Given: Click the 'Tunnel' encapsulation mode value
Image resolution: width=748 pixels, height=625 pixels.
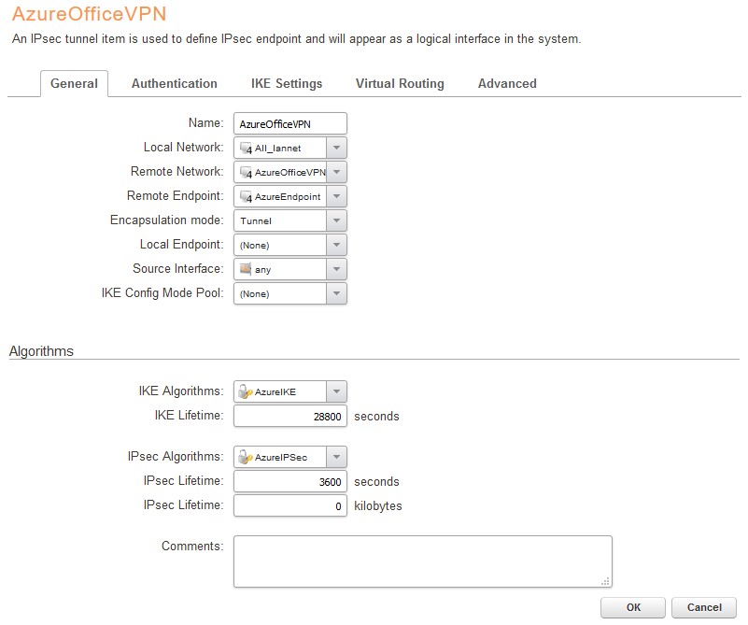Looking at the screenshot, I should click(x=256, y=220).
